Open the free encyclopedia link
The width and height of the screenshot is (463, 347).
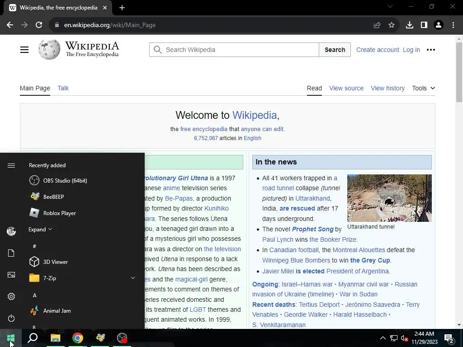204,129
